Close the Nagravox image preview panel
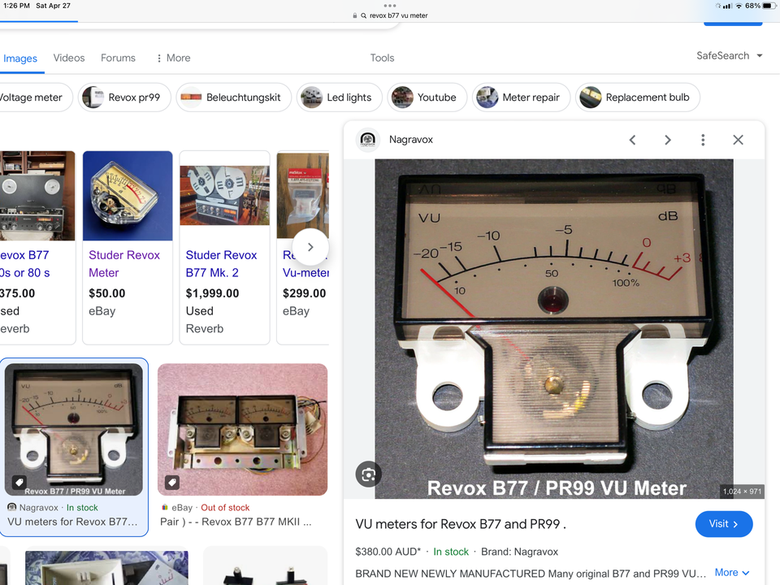The height and width of the screenshot is (585, 780). (739, 140)
